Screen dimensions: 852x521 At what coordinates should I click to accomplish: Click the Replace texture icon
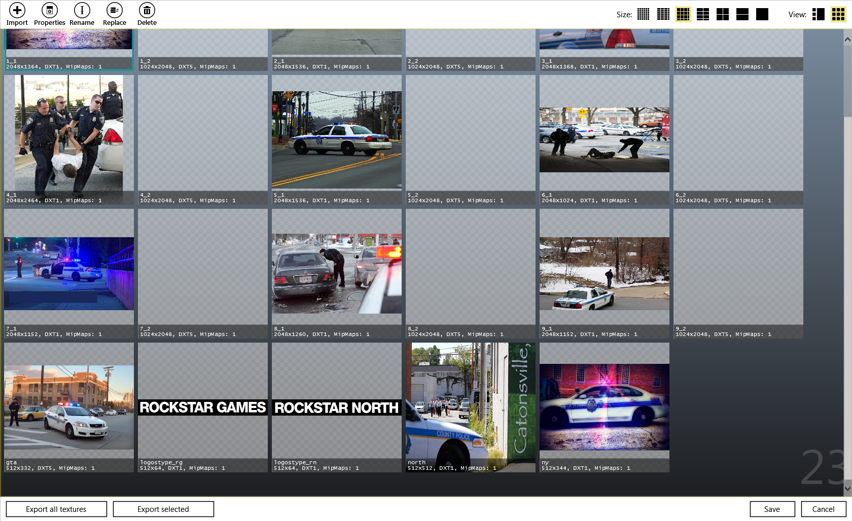tap(115, 11)
